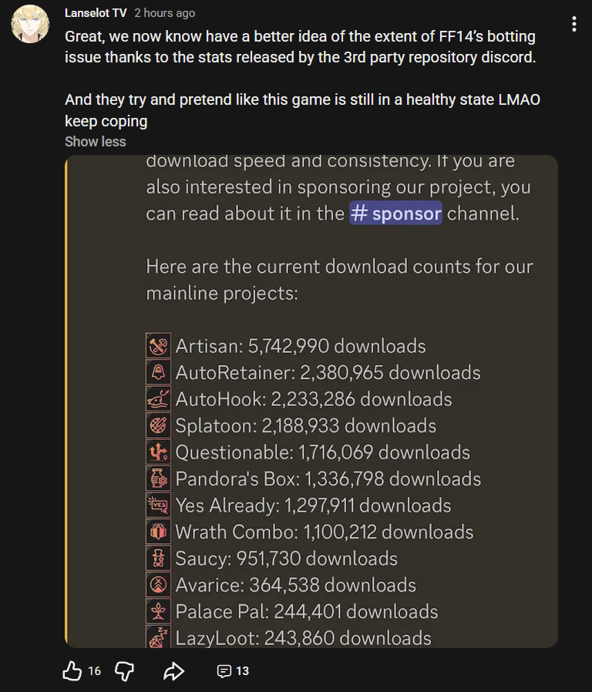Click the Wrath Combo icon

tap(158, 532)
